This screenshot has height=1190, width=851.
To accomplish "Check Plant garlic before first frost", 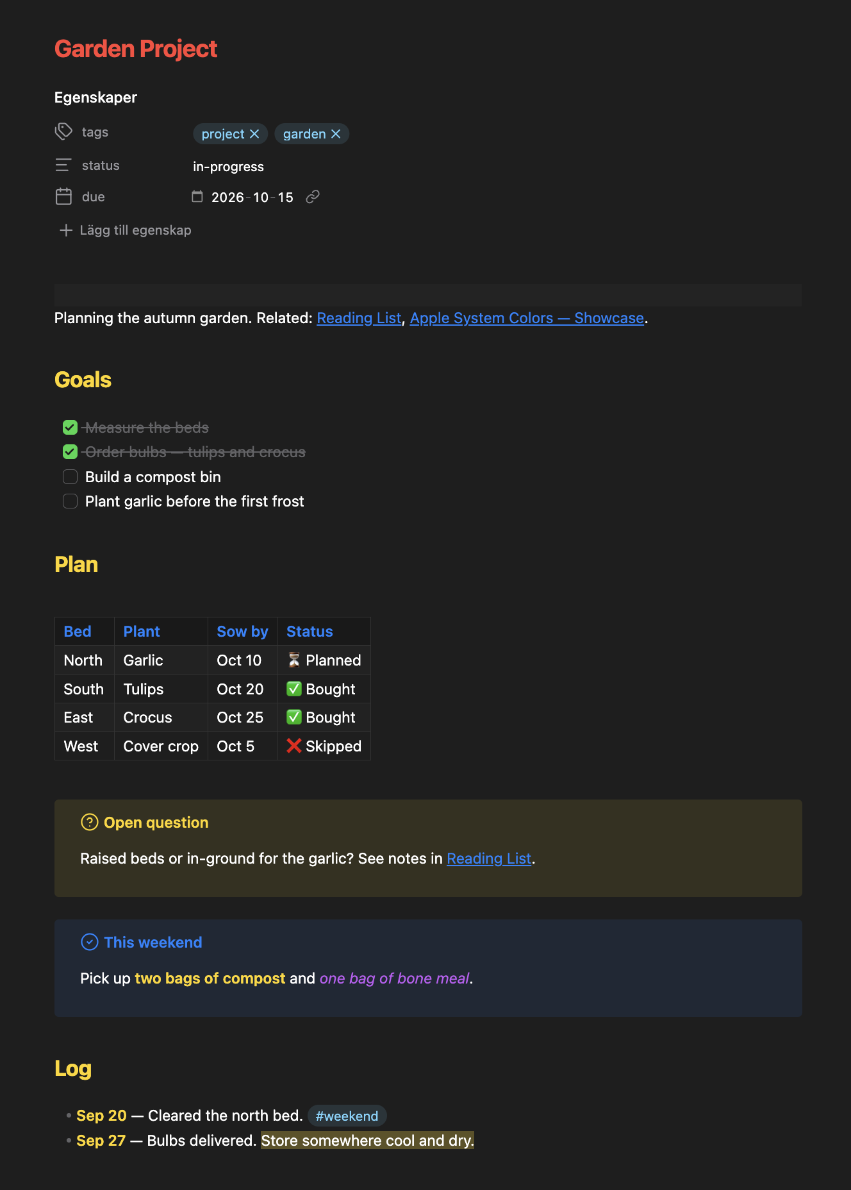I will point(70,501).
